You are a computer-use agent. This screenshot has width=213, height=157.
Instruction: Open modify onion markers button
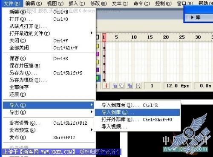(138, 86)
